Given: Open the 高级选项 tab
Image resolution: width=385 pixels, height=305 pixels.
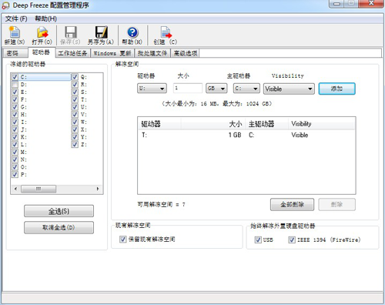Looking at the screenshot, I should [186, 53].
